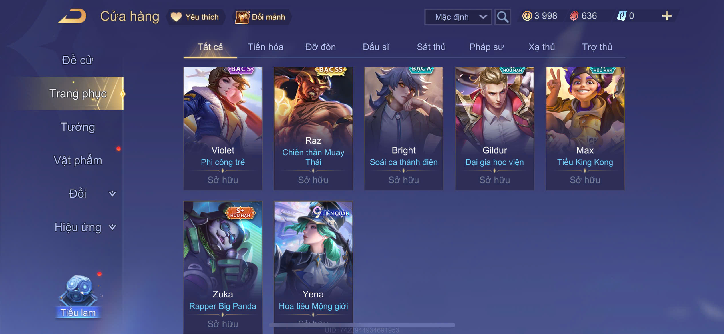Open the search magnifier icon

[x=503, y=17]
